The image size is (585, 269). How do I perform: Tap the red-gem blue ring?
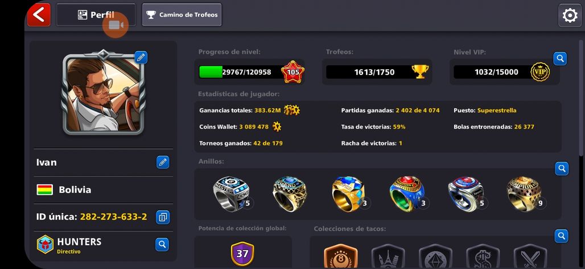click(x=407, y=194)
